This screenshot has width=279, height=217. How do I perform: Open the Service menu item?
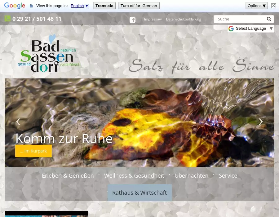228,175
